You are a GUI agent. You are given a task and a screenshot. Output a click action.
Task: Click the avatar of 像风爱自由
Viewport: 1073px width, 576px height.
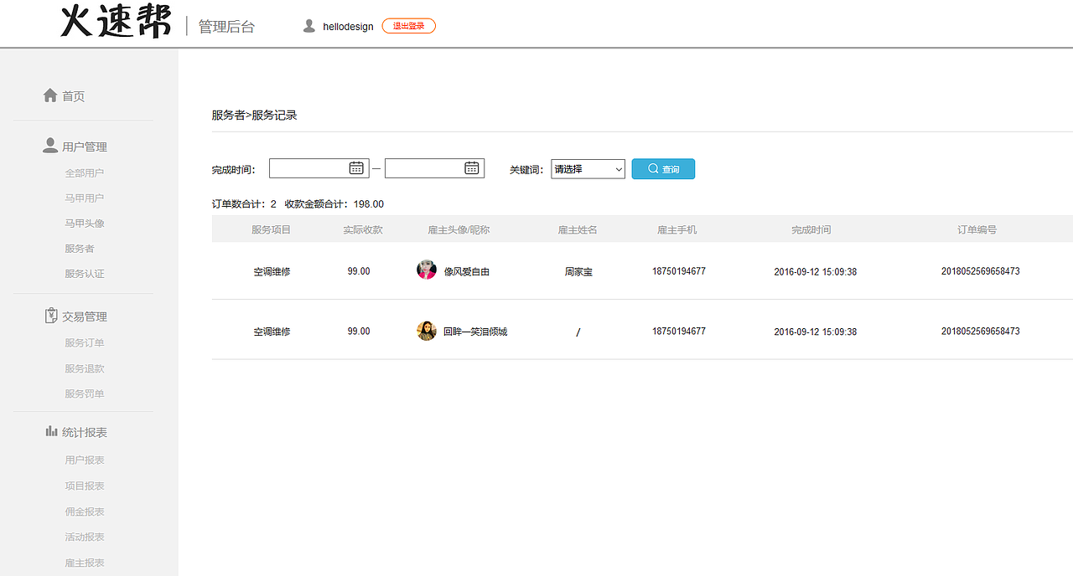pyautogui.click(x=426, y=270)
